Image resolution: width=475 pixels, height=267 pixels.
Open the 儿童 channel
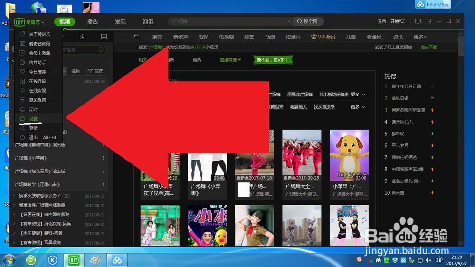[x=351, y=37]
